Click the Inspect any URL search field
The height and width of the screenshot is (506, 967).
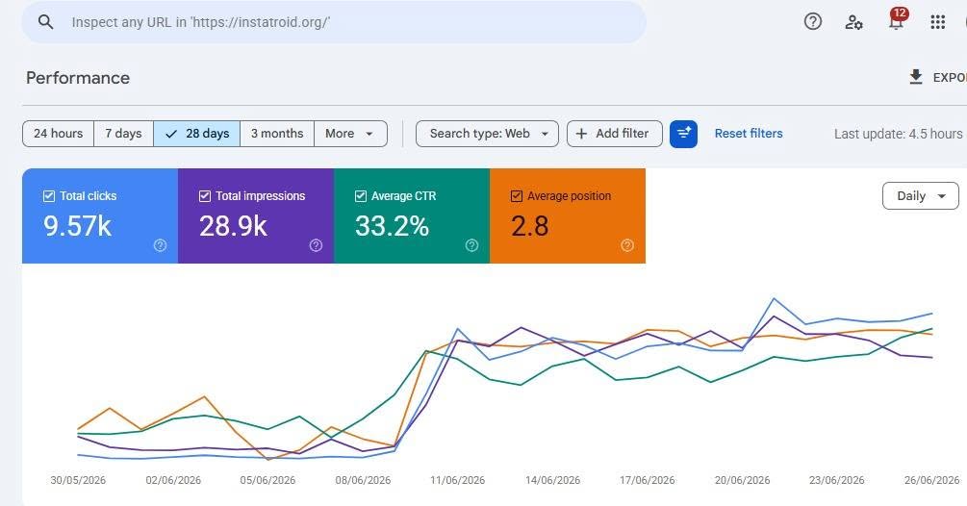point(334,22)
